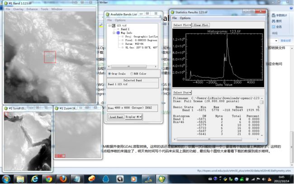294x184 pixels.
Task: Click the Selected Band text field
Action: [133, 84]
